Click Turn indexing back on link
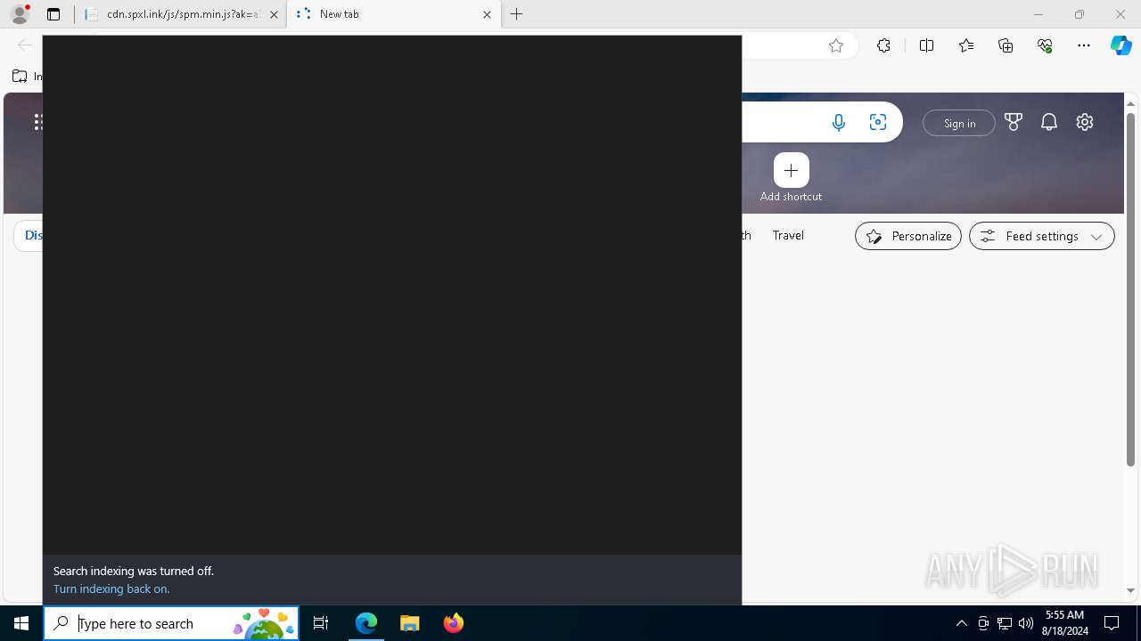Image resolution: width=1141 pixels, height=641 pixels. pyautogui.click(x=111, y=588)
